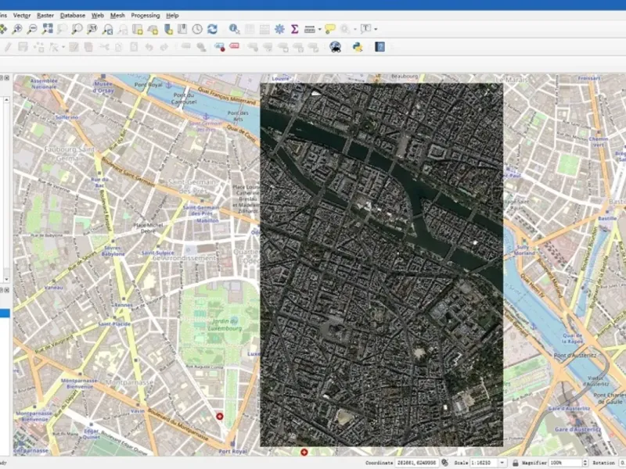
Task: Click the Coordinate input field
Action: point(416,463)
